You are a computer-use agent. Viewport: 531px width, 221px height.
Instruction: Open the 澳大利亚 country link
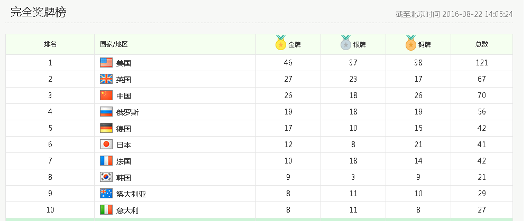pyautogui.click(x=131, y=194)
